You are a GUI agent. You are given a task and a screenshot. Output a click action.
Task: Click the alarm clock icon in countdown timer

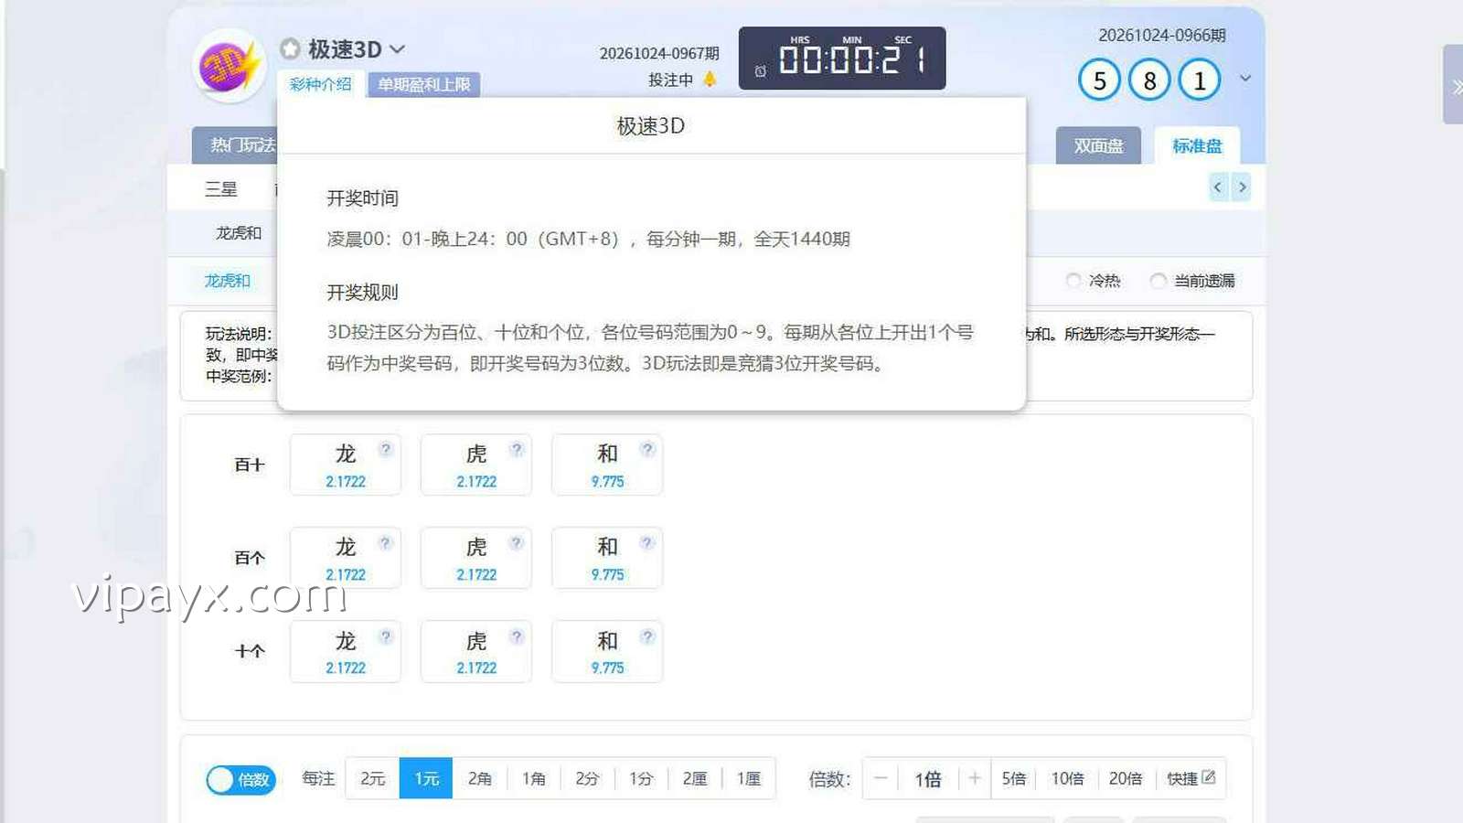click(760, 70)
